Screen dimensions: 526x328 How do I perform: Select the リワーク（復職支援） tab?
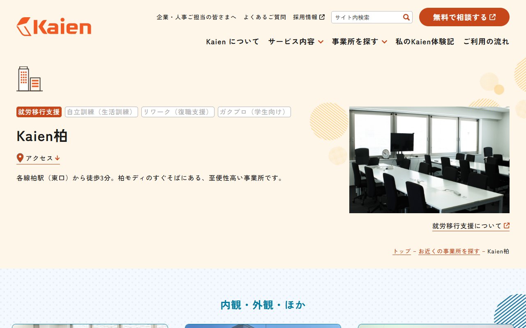178,112
